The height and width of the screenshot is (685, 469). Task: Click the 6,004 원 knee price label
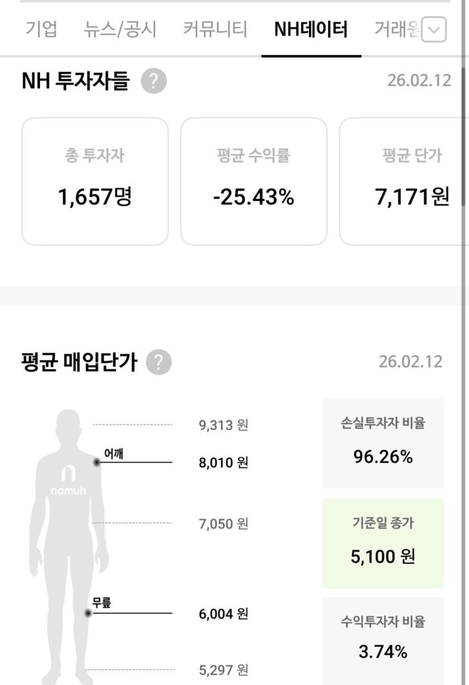pyautogui.click(x=223, y=613)
